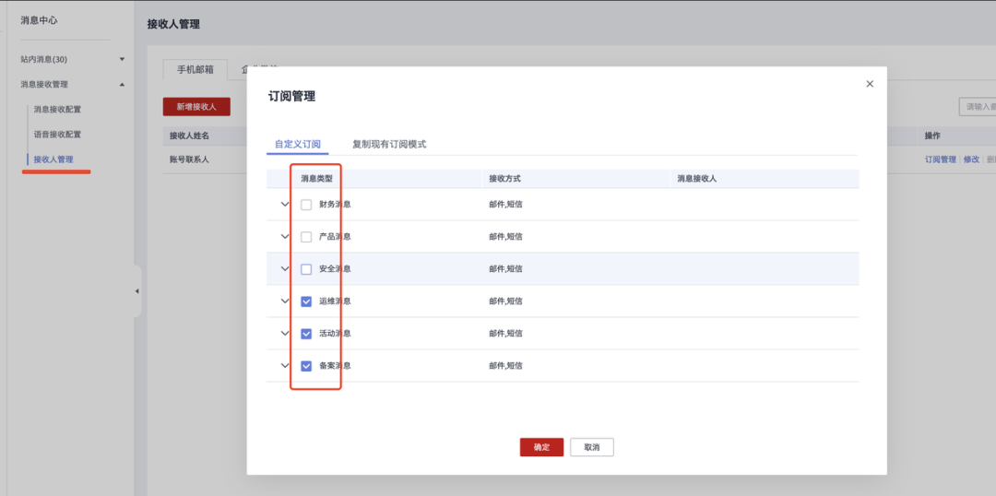Expand the 安全消息 row chevron

pos(285,269)
